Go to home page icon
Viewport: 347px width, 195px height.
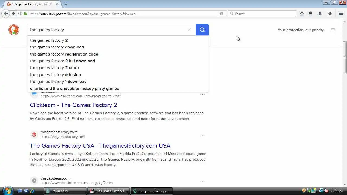330,14
